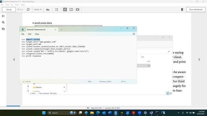This screenshot has width=207, height=116.
Task: Close the Python27 Statements.txt tab
Action: point(55,30)
